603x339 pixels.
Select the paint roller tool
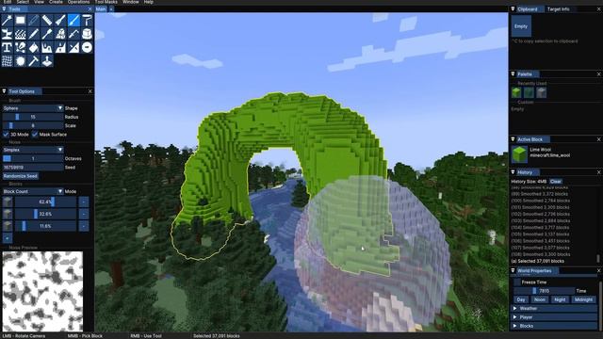[x=88, y=20]
